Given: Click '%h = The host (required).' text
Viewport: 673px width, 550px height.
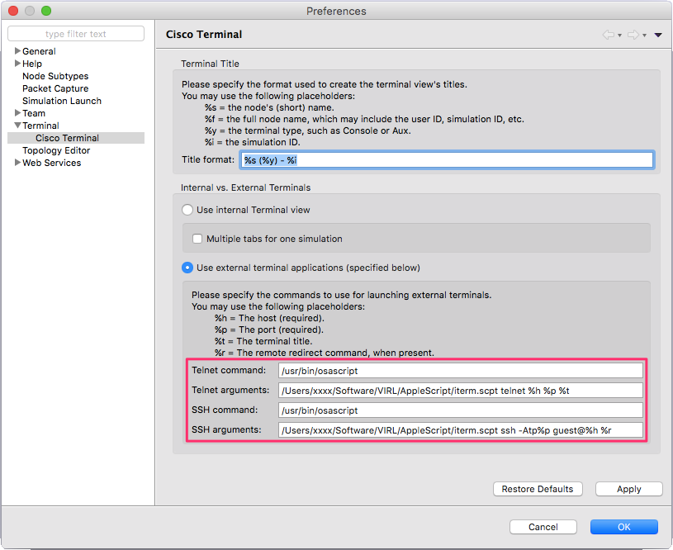Looking at the screenshot, I should (x=269, y=318).
